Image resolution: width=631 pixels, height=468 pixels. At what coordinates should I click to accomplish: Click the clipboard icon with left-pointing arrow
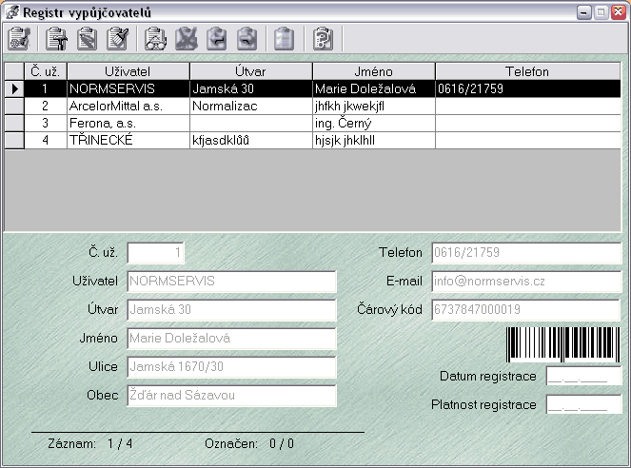216,39
